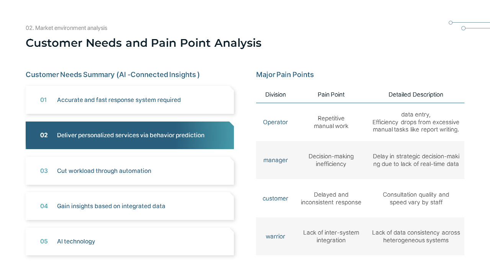Select the "Decision-making inefficiency" cell
490x276 pixels.
click(x=331, y=160)
